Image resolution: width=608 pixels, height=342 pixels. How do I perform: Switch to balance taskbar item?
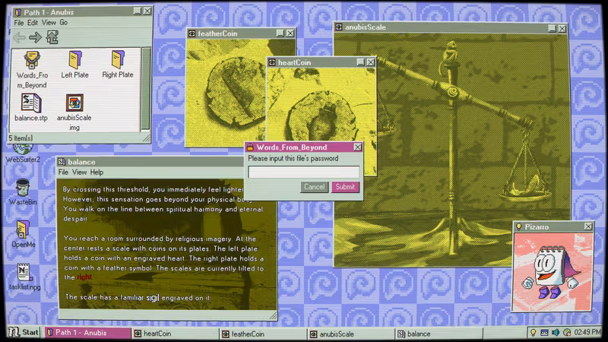(x=439, y=334)
